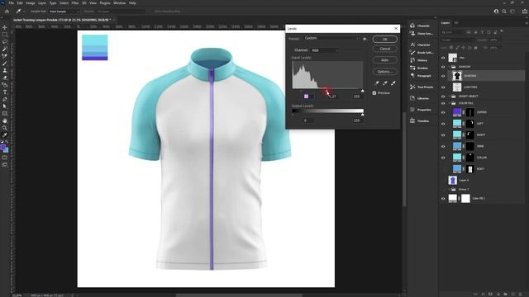Hide the ZIPPER layer

tap(443, 112)
